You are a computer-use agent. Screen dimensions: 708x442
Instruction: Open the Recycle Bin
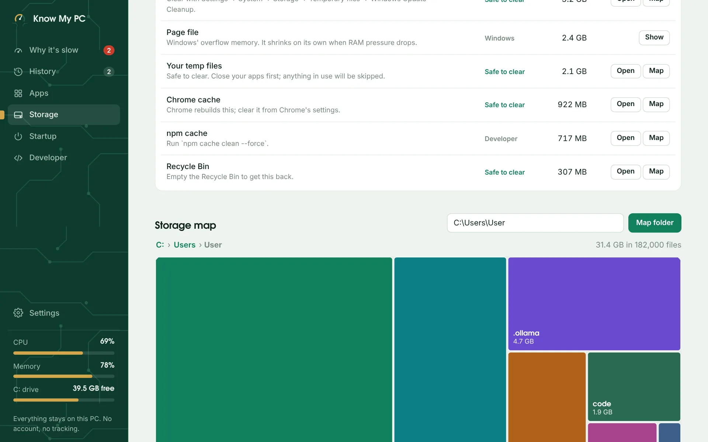(626, 172)
